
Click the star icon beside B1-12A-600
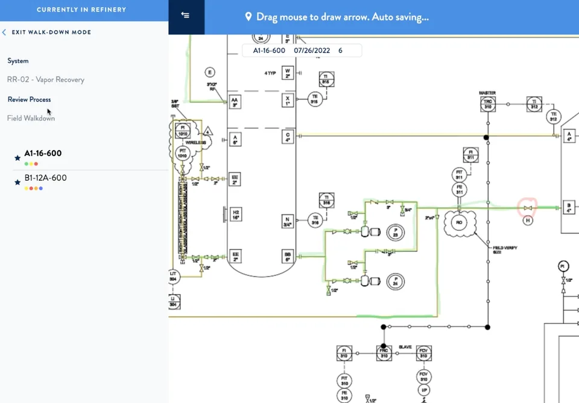click(x=17, y=182)
